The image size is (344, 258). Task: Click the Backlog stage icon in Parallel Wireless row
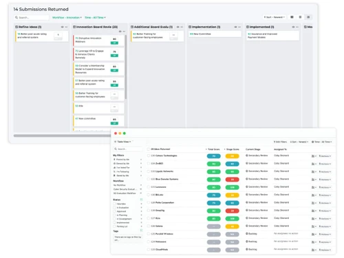click(x=247, y=234)
